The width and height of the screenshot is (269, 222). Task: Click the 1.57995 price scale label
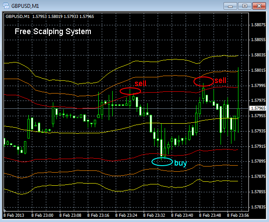258,86
